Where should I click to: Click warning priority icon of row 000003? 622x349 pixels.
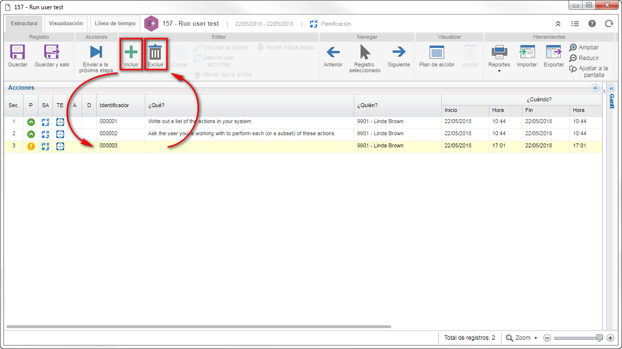tap(31, 146)
